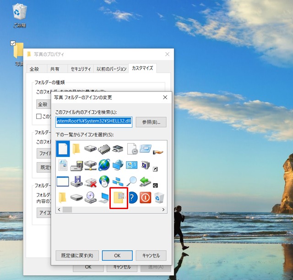Pick the Internet Explorer globe icon
Image resolution: width=293 pixels, height=280 pixels.
coord(104,165)
